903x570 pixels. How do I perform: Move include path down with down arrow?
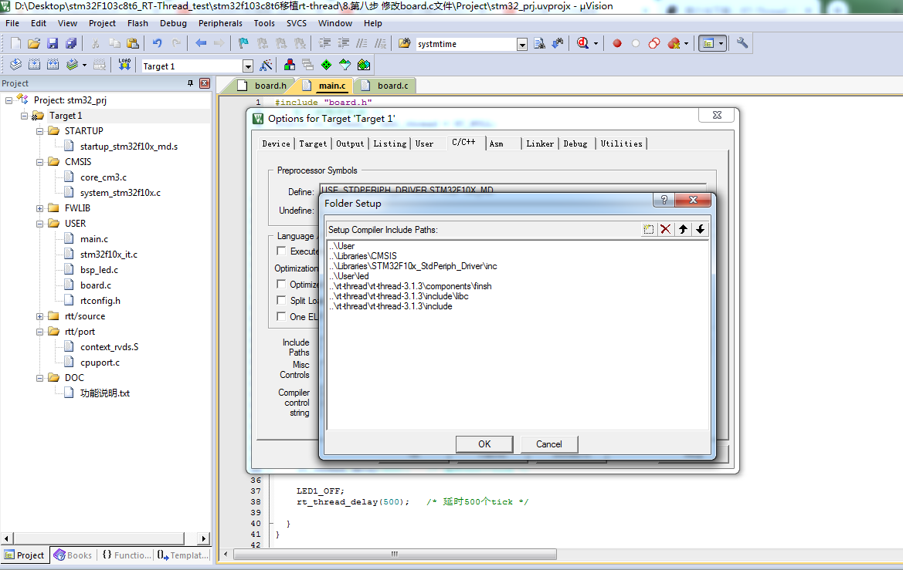coord(701,230)
